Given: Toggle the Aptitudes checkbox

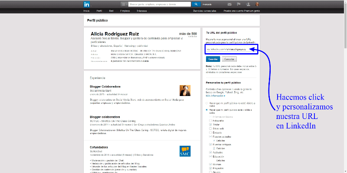Looking at the screenshot, I should click(x=211, y=153).
